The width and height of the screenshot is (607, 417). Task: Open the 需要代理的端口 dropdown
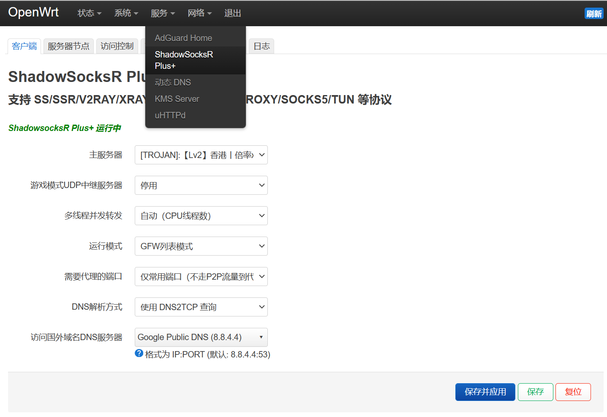(201, 276)
